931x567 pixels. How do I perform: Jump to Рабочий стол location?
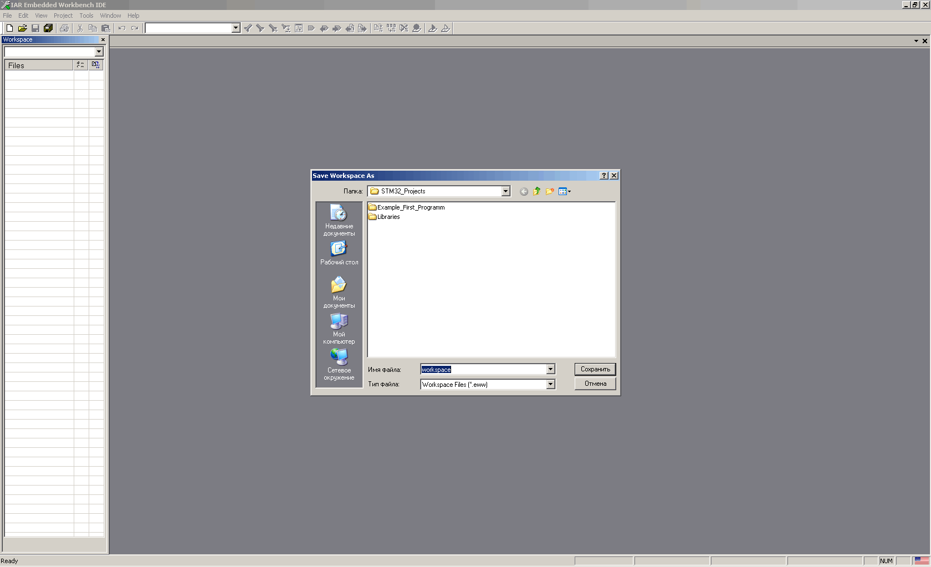pyautogui.click(x=339, y=253)
